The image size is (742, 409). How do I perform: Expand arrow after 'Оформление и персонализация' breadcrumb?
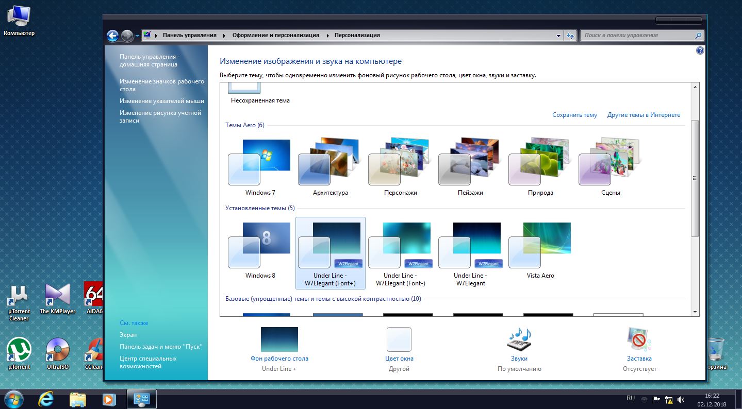326,36
